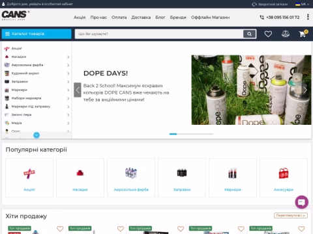The width and height of the screenshot is (313, 234).
Task: Click the Каталог товарів button
Action: pos(37,34)
